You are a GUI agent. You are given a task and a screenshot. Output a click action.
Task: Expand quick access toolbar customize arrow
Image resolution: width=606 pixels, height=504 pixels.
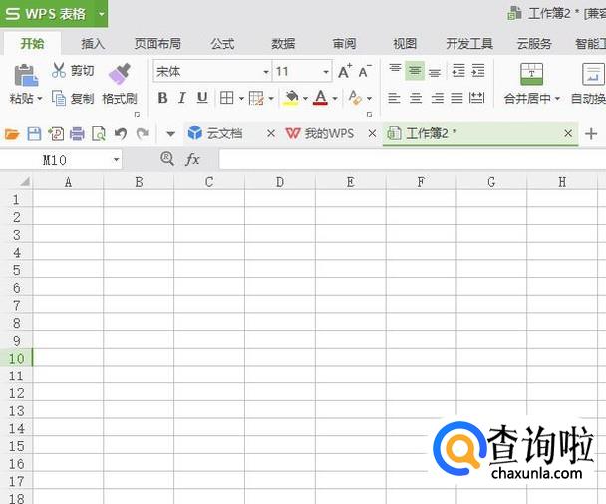pyautogui.click(x=170, y=134)
